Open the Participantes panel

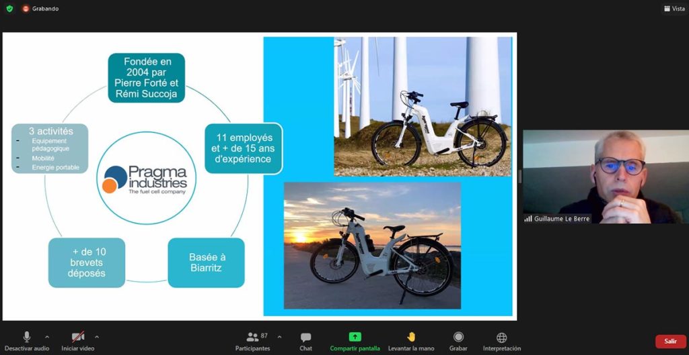252,337
